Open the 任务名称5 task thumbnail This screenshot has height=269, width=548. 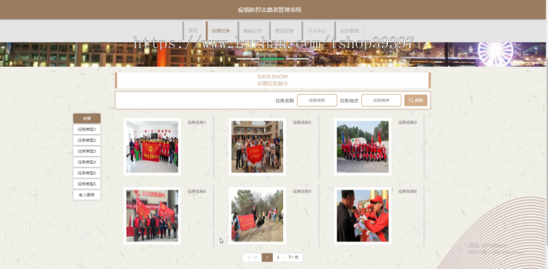[x=257, y=215]
